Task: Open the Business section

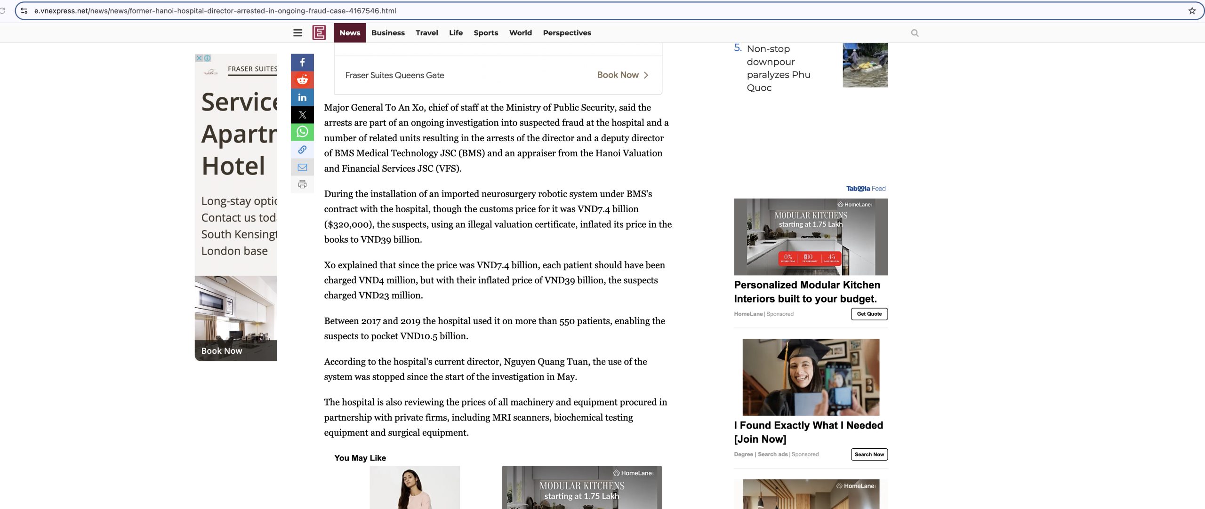Action: coord(388,33)
